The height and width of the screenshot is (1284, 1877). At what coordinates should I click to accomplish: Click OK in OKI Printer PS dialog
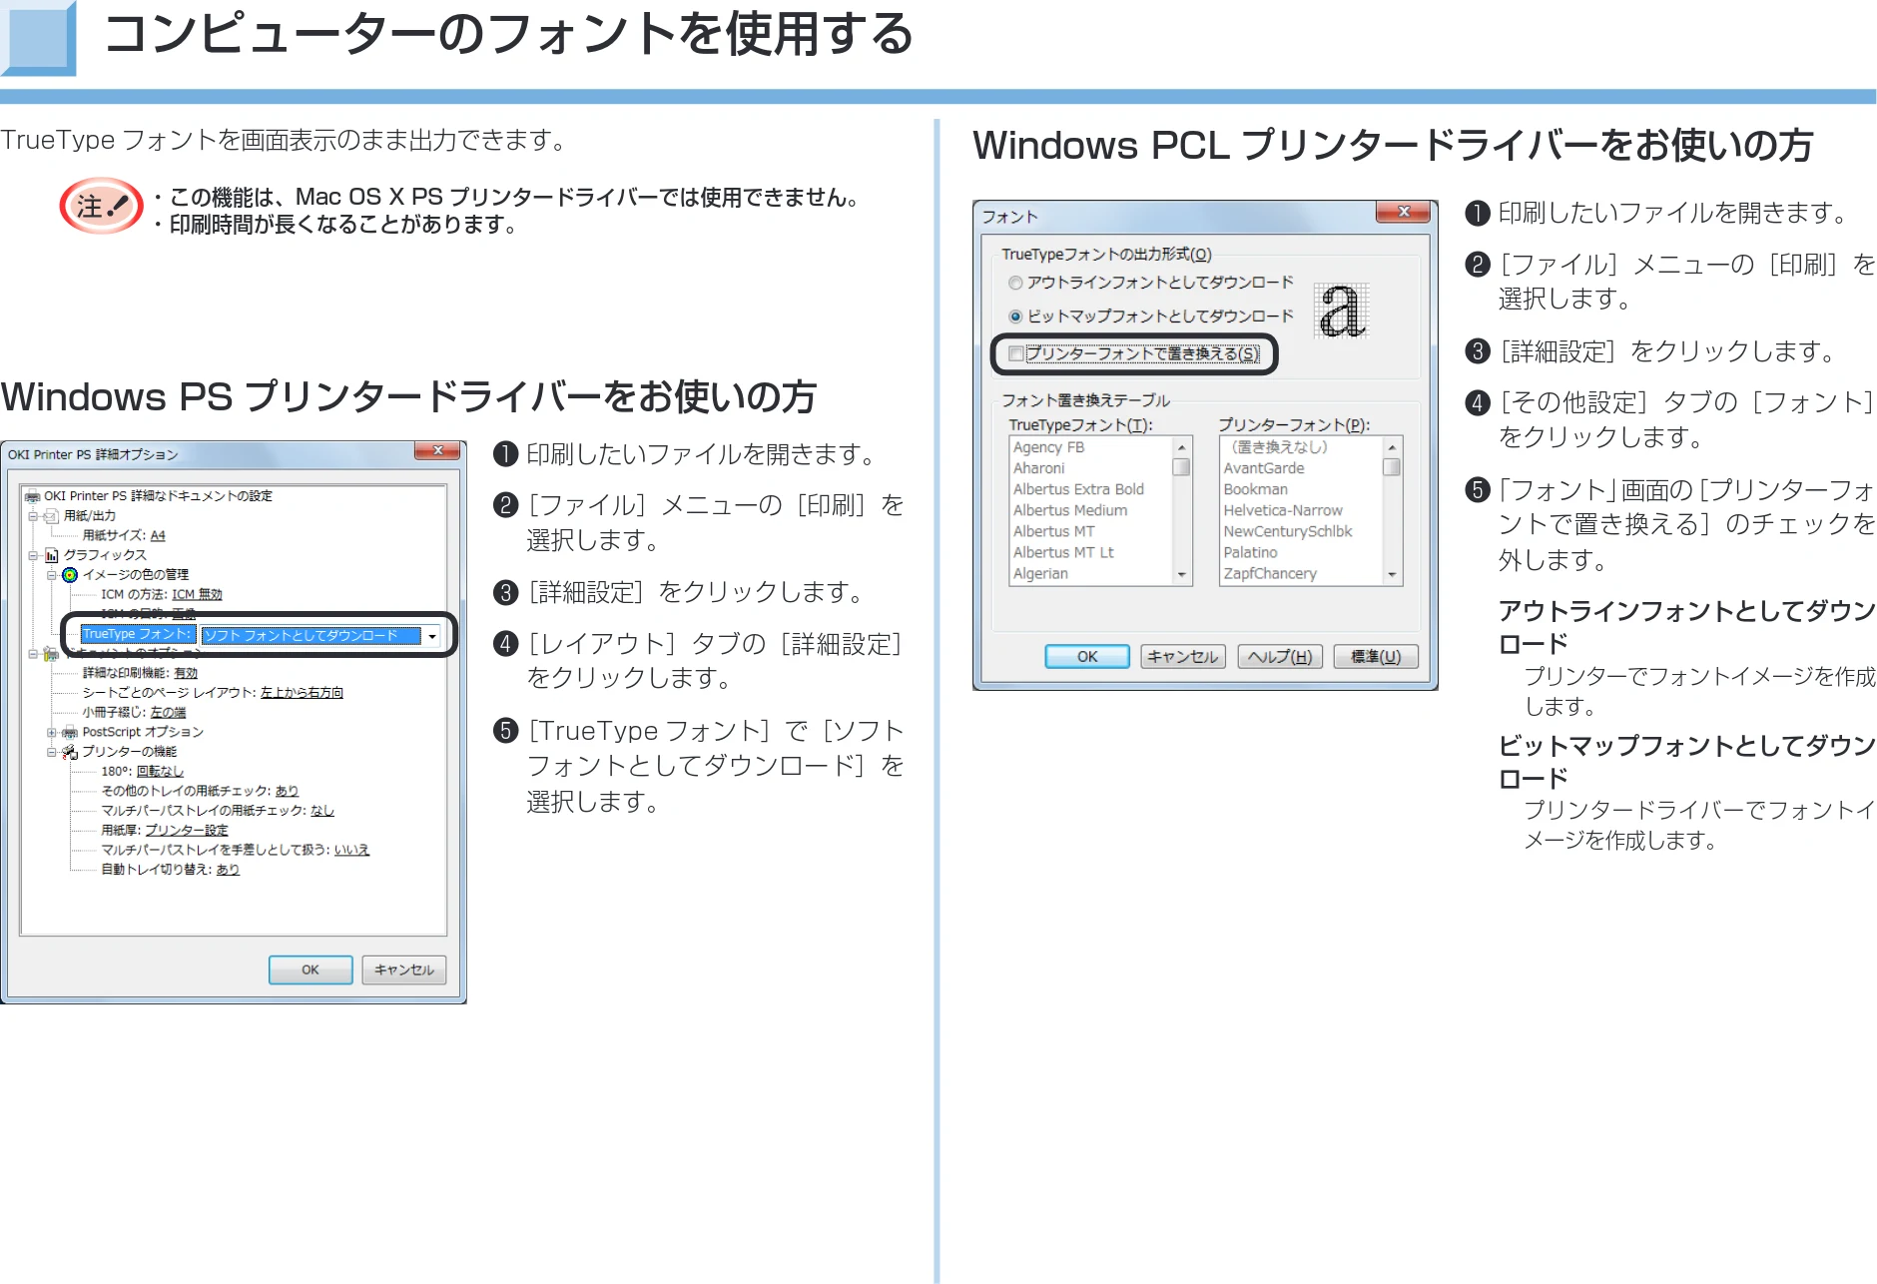coord(311,969)
